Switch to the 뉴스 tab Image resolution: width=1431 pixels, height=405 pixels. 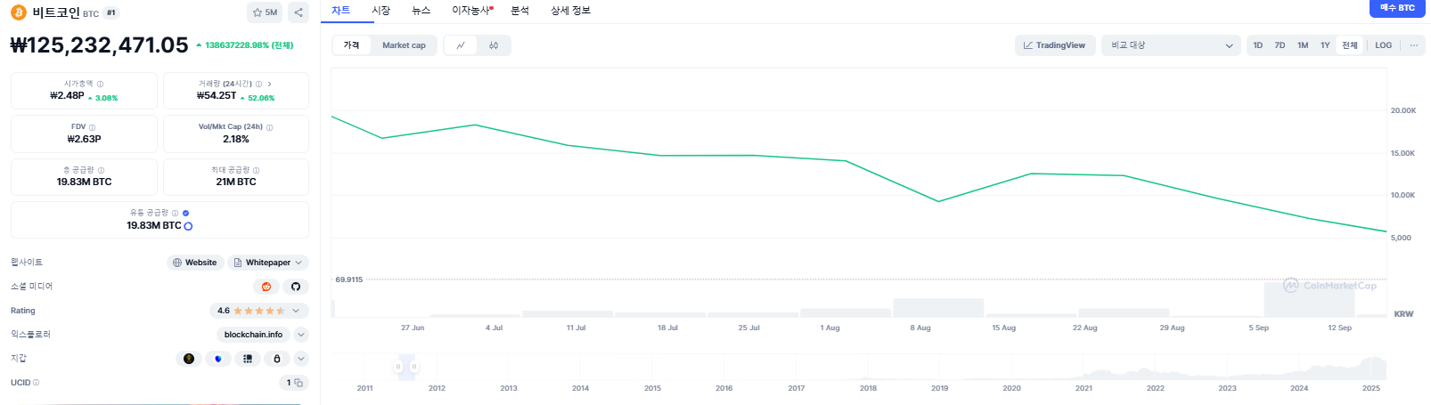point(421,11)
